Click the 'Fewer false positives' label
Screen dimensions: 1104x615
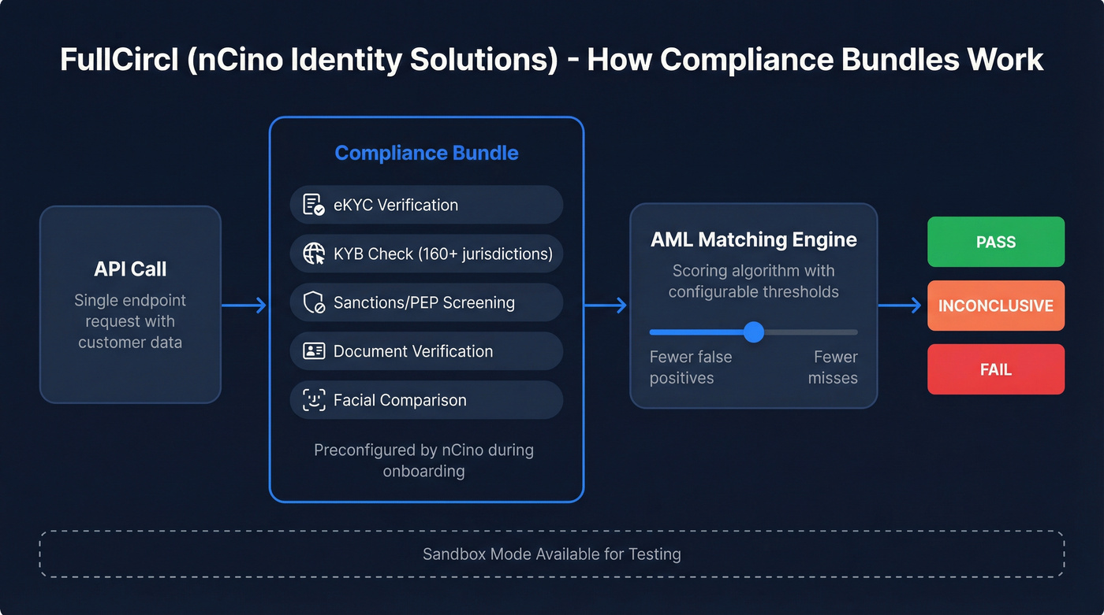click(x=691, y=367)
